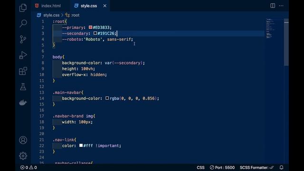Open the Testing flask panel

(x=23, y=86)
